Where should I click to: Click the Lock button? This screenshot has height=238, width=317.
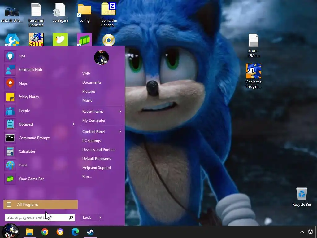[87, 218]
